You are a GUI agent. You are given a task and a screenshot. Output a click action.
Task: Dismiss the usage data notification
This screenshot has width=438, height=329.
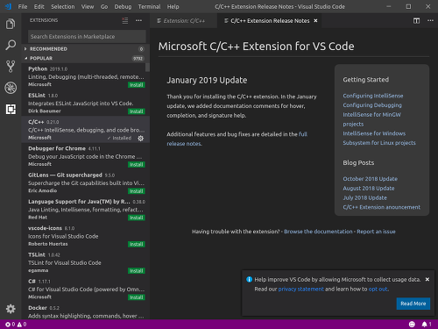[427, 280]
